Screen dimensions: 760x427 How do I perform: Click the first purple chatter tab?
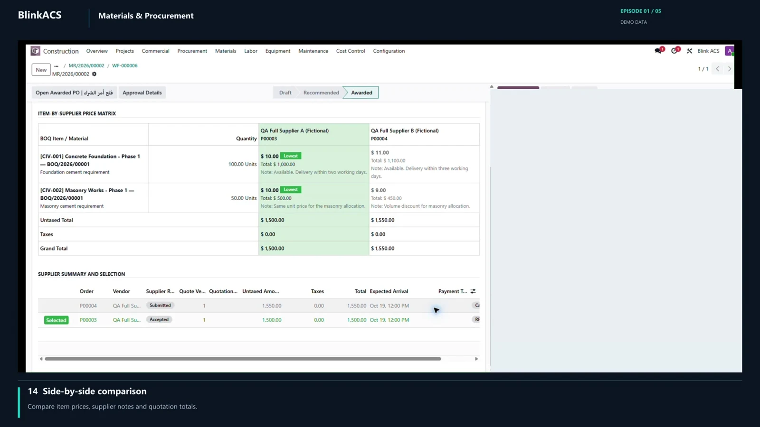(x=518, y=88)
